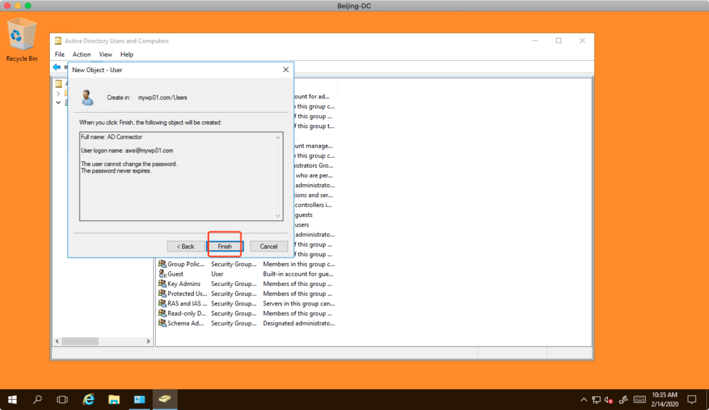Open File Explorer from the taskbar
The width and height of the screenshot is (709, 410).
pyautogui.click(x=114, y=400)
